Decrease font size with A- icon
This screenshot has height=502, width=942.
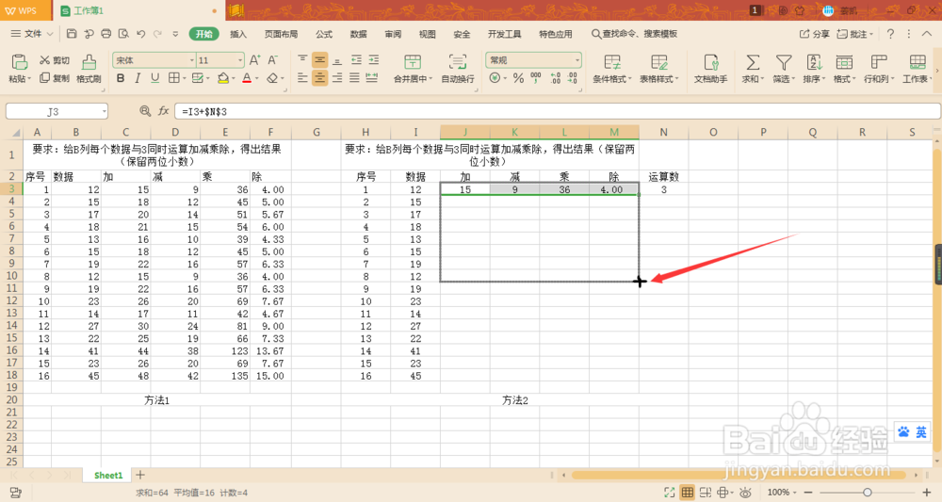click(x=273, y=60)
